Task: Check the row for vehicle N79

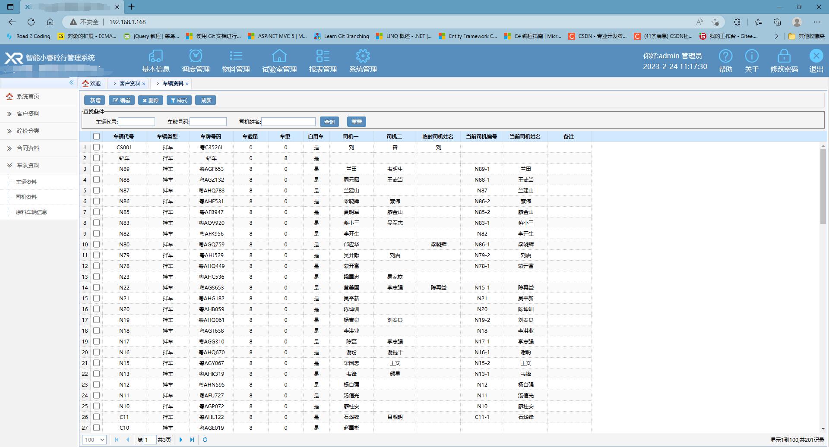Action: click(96, 255)
